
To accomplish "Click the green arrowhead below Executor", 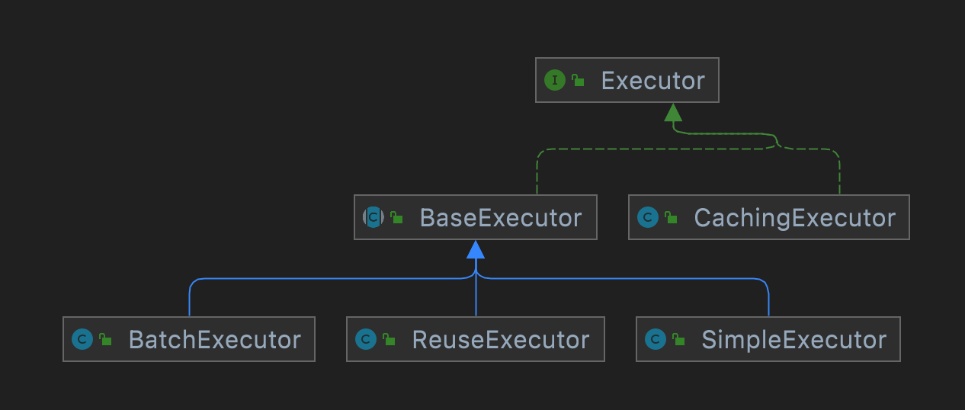I will coord(672,113).
